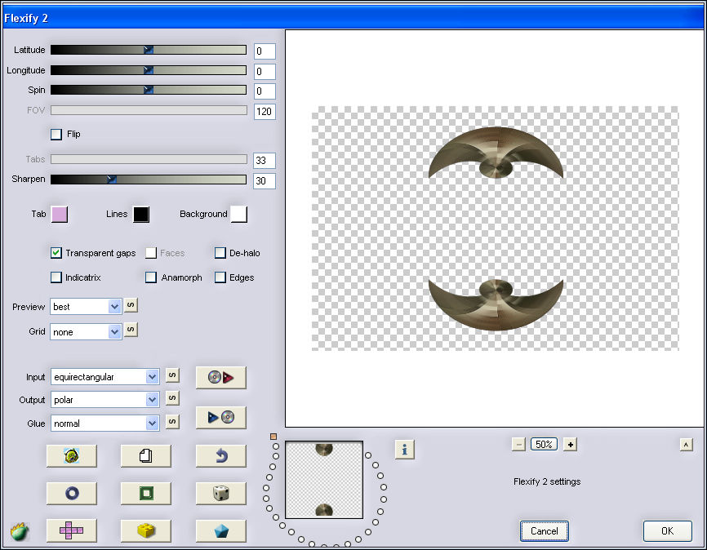This screenshot has height=550, width=707.
Task: Click the S button beside Input
Action: (172, 375)
